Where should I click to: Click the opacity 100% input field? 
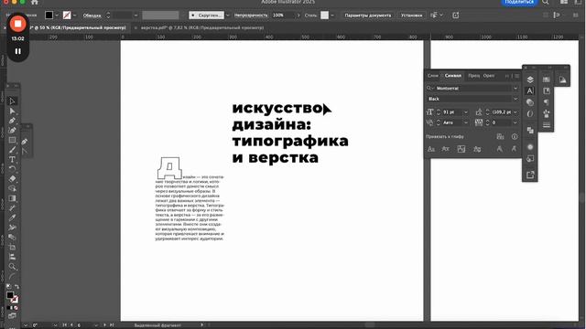click(283, 16)
